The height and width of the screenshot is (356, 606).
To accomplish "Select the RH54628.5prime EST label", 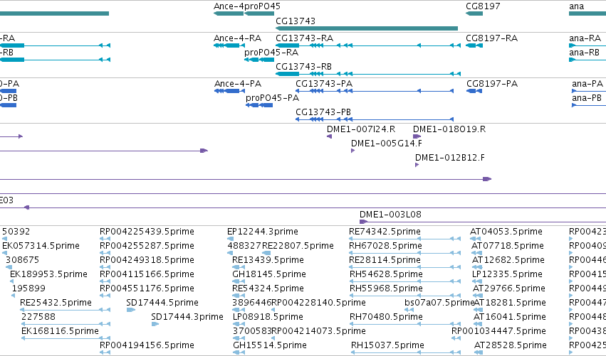I will (x=386, y=274).
